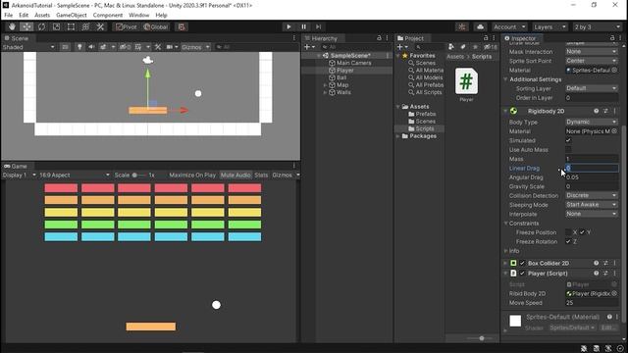Lock the Hierarchy panel
The image size is (628, 353).
point(379,38)
